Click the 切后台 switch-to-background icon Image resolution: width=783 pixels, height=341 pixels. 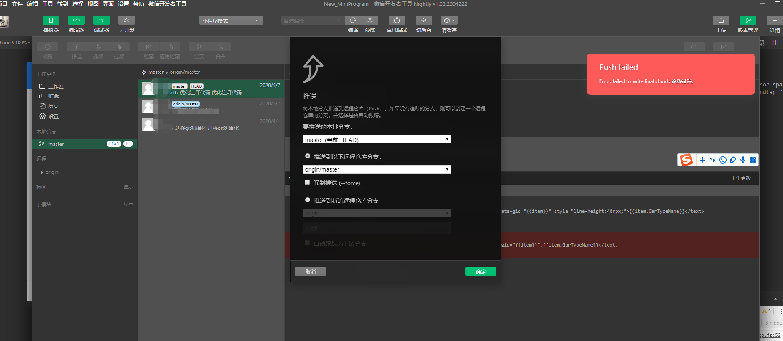coord(424,20)
